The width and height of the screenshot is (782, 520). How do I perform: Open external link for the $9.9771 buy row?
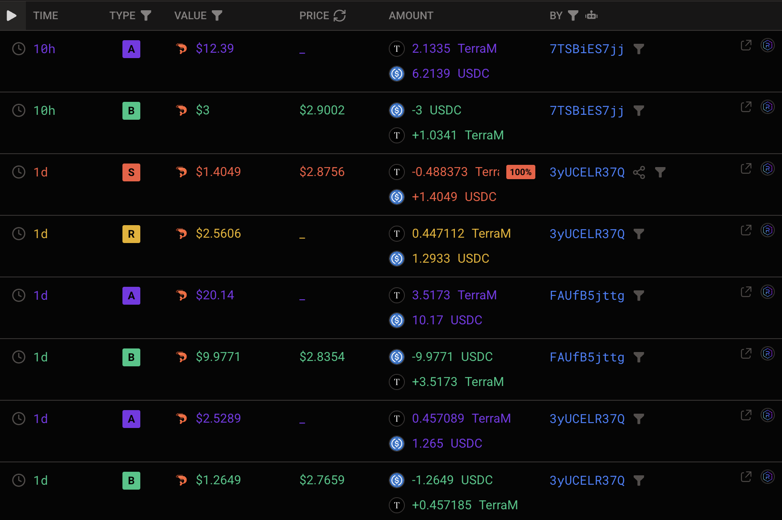click(746, 353)
